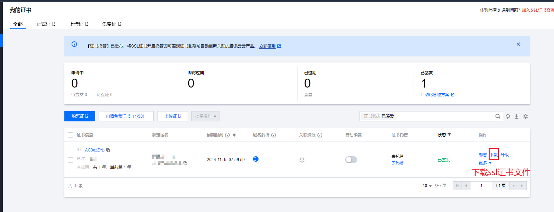The width and height of the screenshot is (554, 212).
Task: Click the associated resources cube icon
Action: (x=302, y=160)
